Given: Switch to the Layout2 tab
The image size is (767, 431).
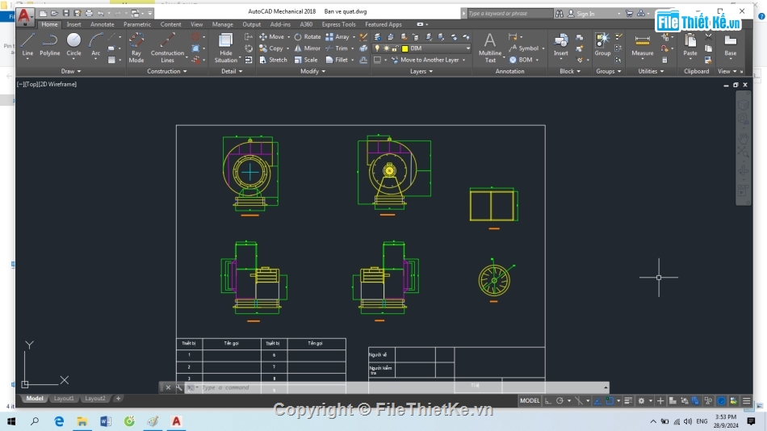Looking at the screenshot, I should [95, 398].
